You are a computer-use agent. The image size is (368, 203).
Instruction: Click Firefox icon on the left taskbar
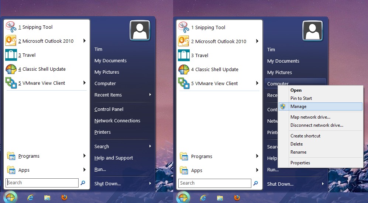pyautogui.click(x=64, y=197)
